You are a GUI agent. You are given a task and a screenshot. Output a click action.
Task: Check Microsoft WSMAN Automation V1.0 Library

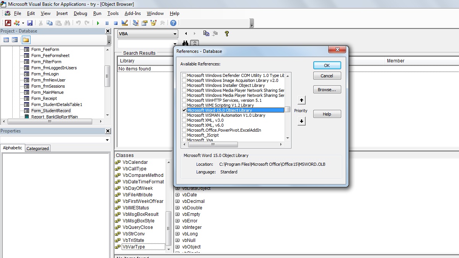pyautogui.click(x=184, y=115)
